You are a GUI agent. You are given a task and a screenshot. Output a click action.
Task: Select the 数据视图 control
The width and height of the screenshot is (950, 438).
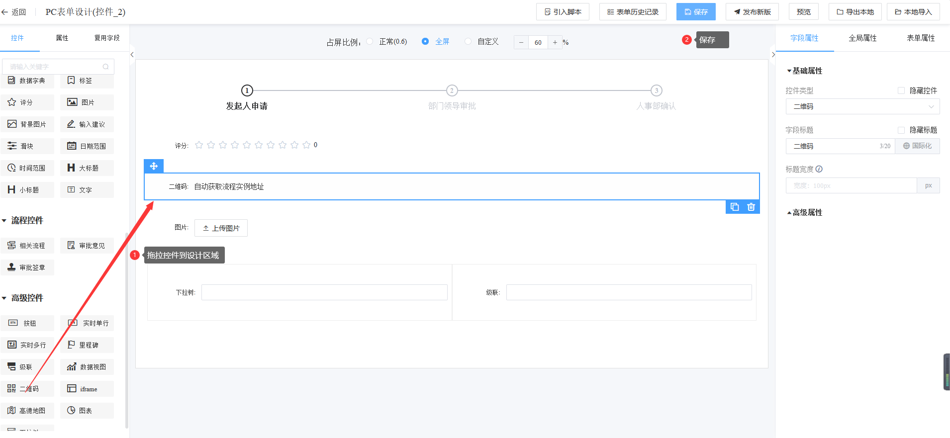[x=87, y=367]
